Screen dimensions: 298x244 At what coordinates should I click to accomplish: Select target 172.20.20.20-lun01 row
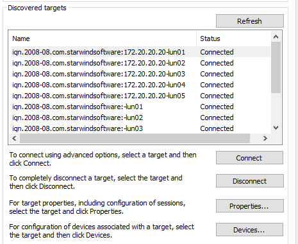tap(141, 52)
